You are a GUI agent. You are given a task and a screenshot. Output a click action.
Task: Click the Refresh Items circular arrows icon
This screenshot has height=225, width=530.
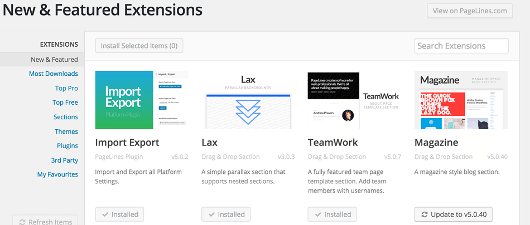click(x=22, y=222)
